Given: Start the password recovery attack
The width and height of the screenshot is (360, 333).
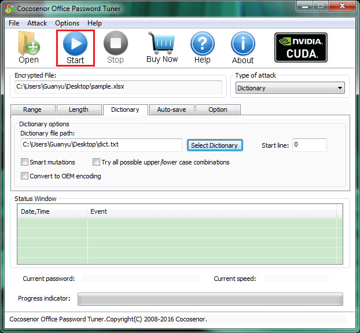Looking at the screenshot, I should point(75,48).
